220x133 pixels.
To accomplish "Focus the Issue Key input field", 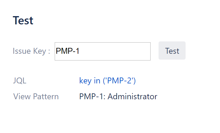I will [103, 51].
